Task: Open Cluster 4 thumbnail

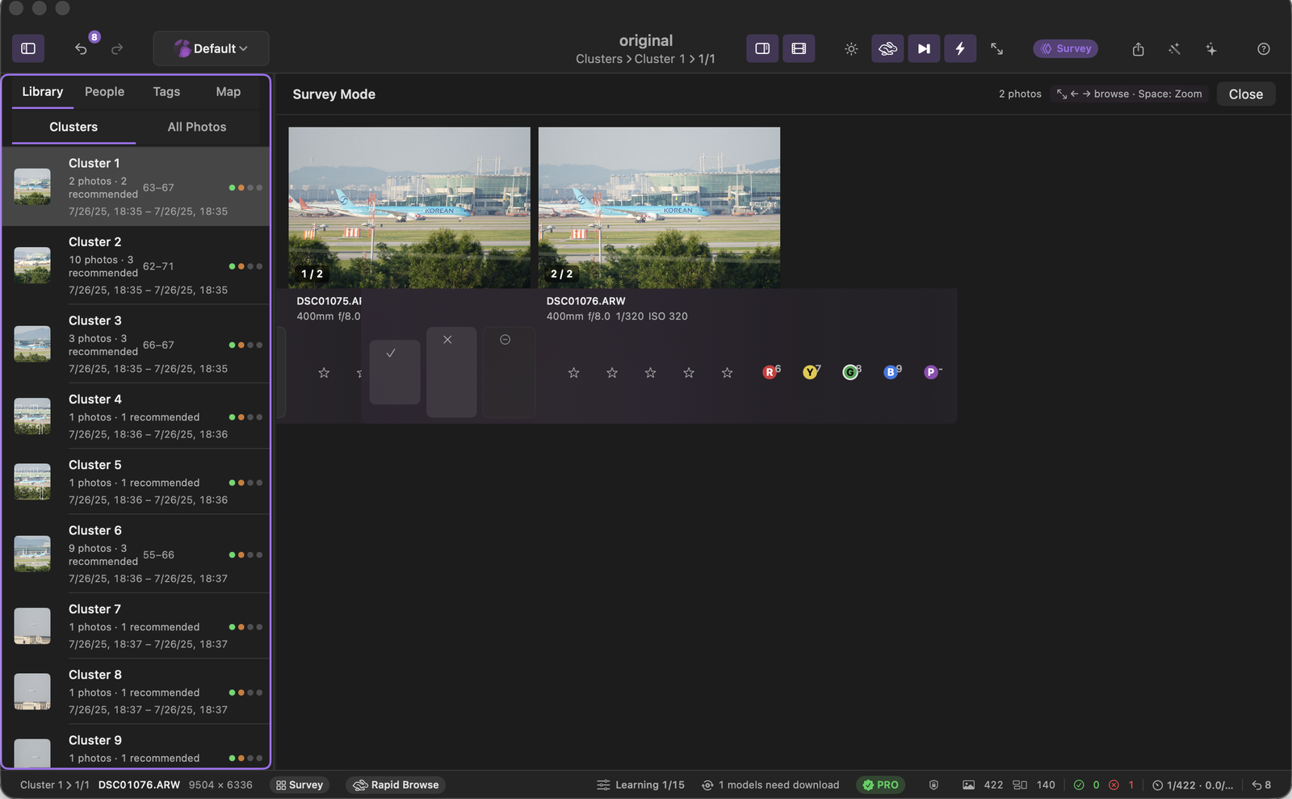Action: coord(32,416)
